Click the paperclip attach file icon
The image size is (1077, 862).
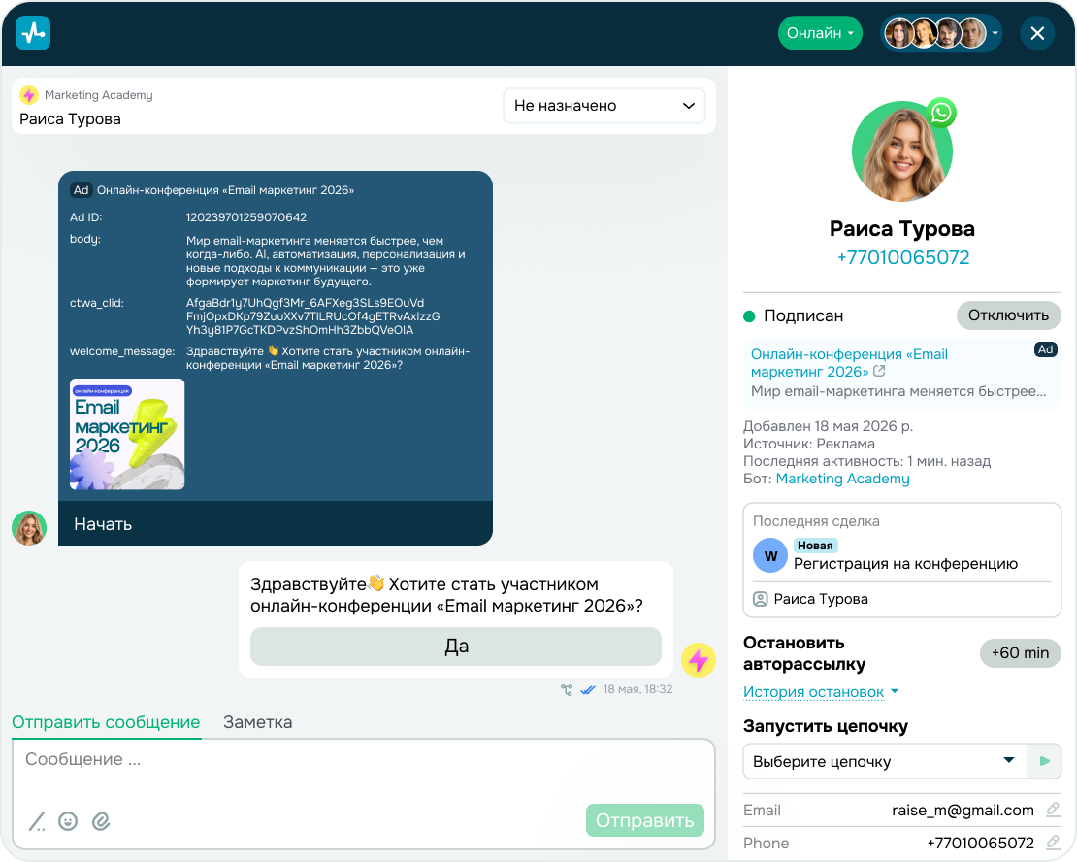coord(101,821)
